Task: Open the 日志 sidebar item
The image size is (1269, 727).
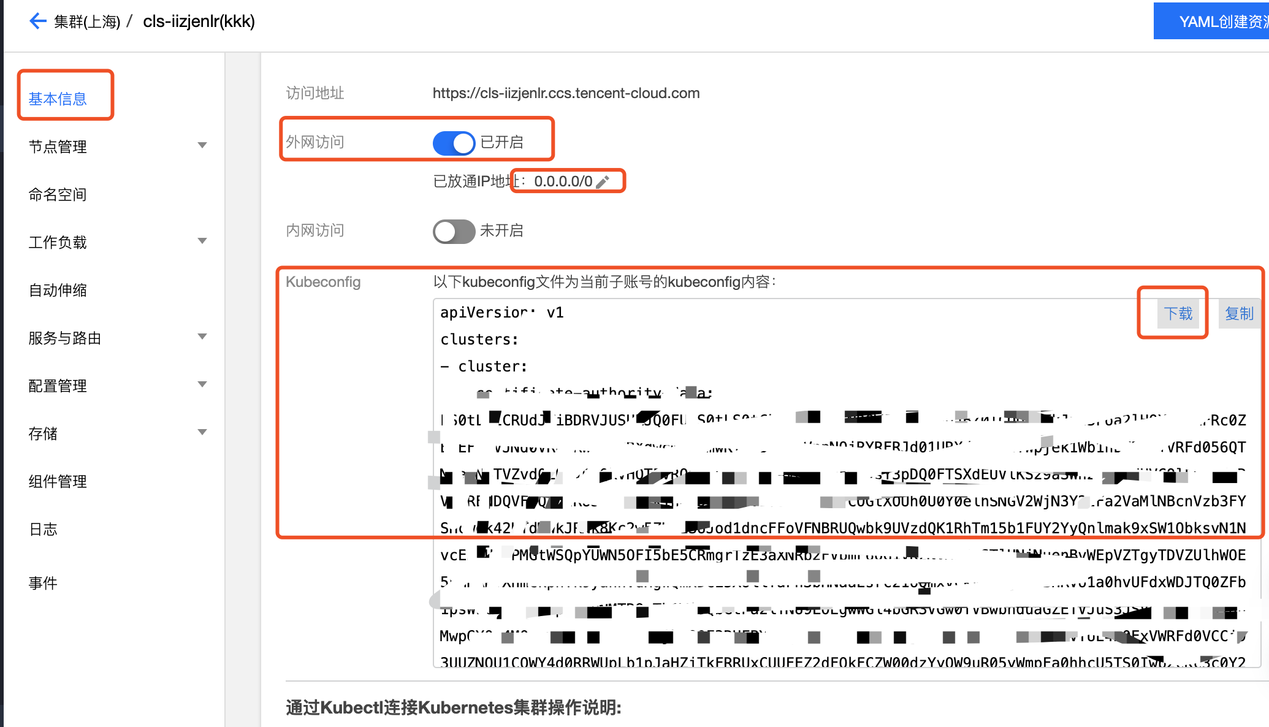Action: click(43, 529)
